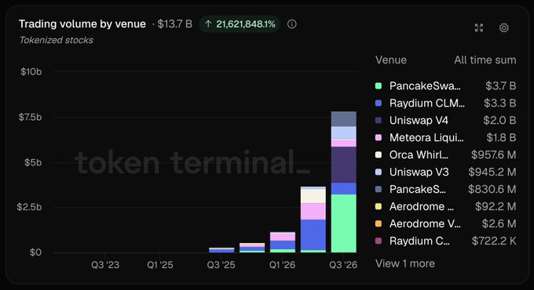Click the Q3 '25 axis label
534x290 pixels.
pos(221,264)
